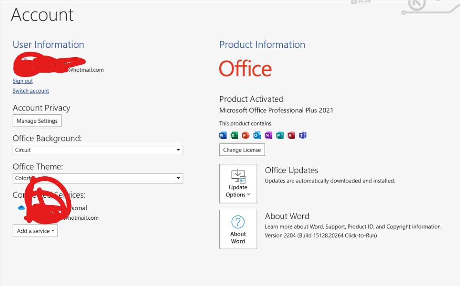Click the Office Updates heading

(292, 170)
